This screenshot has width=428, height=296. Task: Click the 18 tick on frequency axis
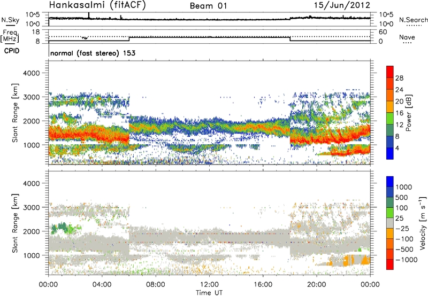pyautogui.click(x=36, y=32)
